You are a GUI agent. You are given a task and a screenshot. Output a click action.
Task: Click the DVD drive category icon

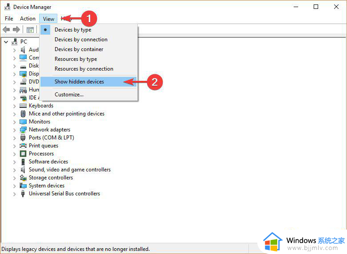[23, 82]
